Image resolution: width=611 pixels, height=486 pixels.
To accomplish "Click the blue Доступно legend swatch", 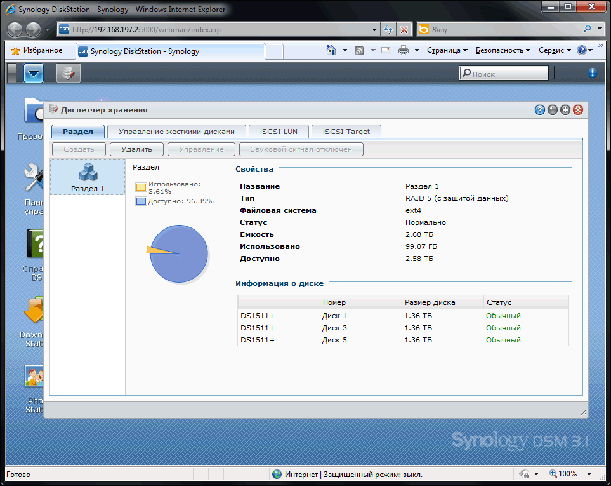I will click(x=140, y=201).
